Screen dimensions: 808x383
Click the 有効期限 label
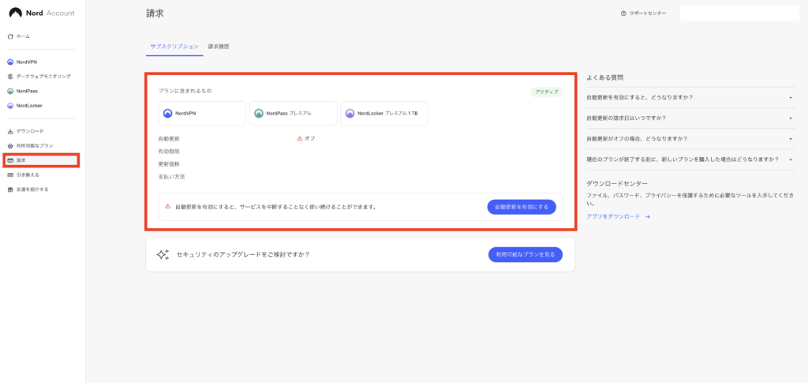[x=169, y=152]
